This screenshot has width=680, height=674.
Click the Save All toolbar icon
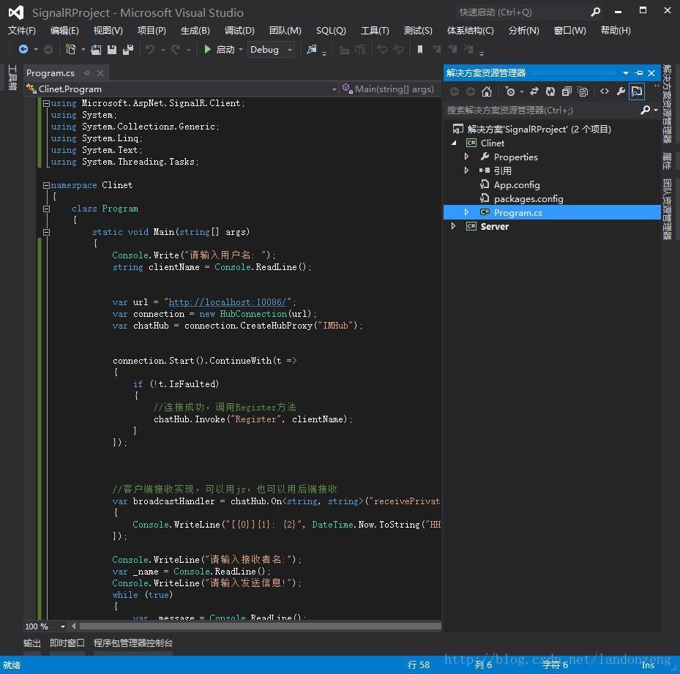pyautogui.click(x=128, y=50)
